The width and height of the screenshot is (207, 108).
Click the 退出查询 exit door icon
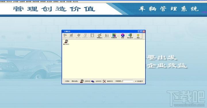point(130,36)
